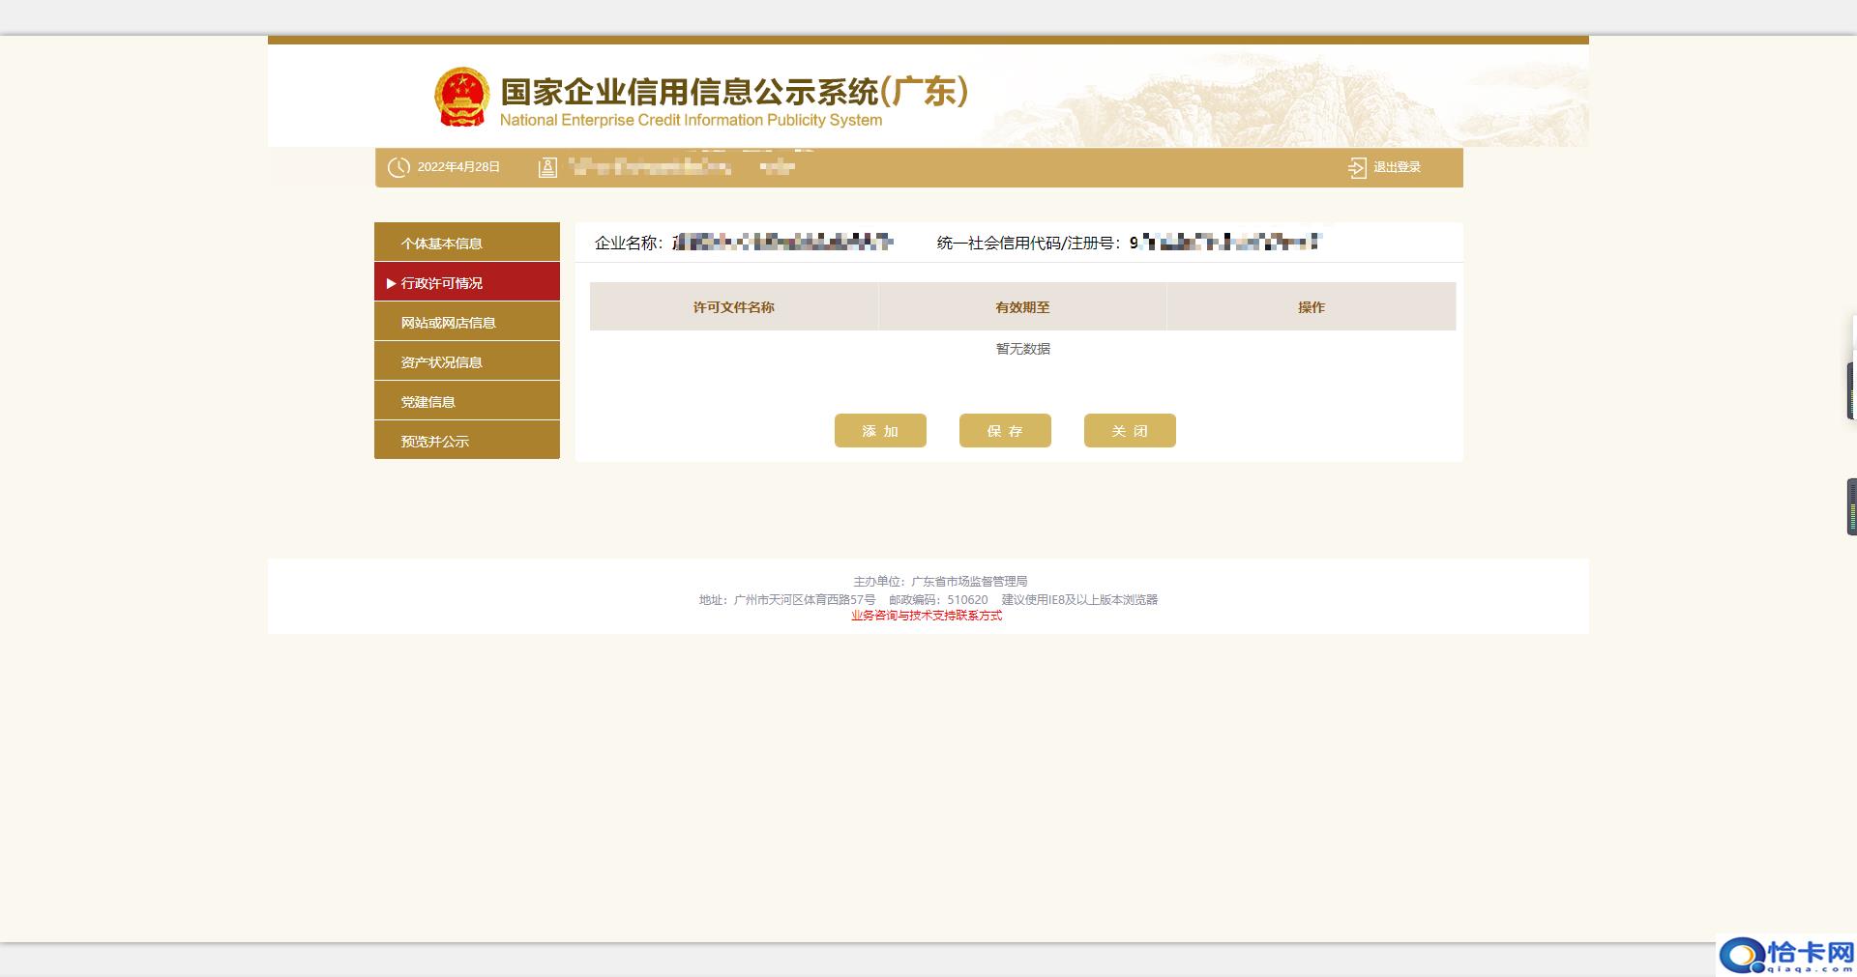Click the 关闭 button
This screenshot has height=977, width=1857.
click(1129, 430)
